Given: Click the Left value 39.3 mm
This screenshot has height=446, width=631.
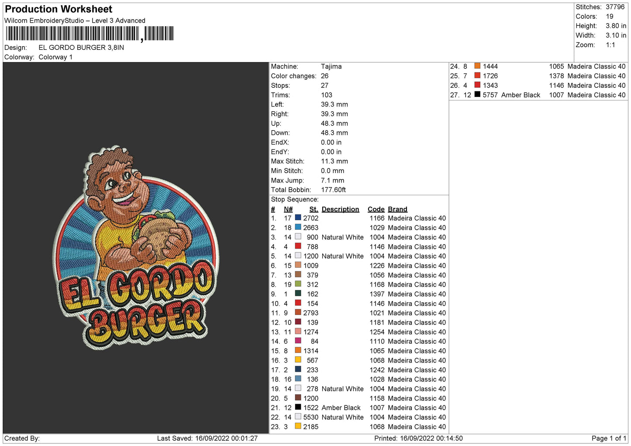Looking at the screenshot, I should tap(334, 104).
